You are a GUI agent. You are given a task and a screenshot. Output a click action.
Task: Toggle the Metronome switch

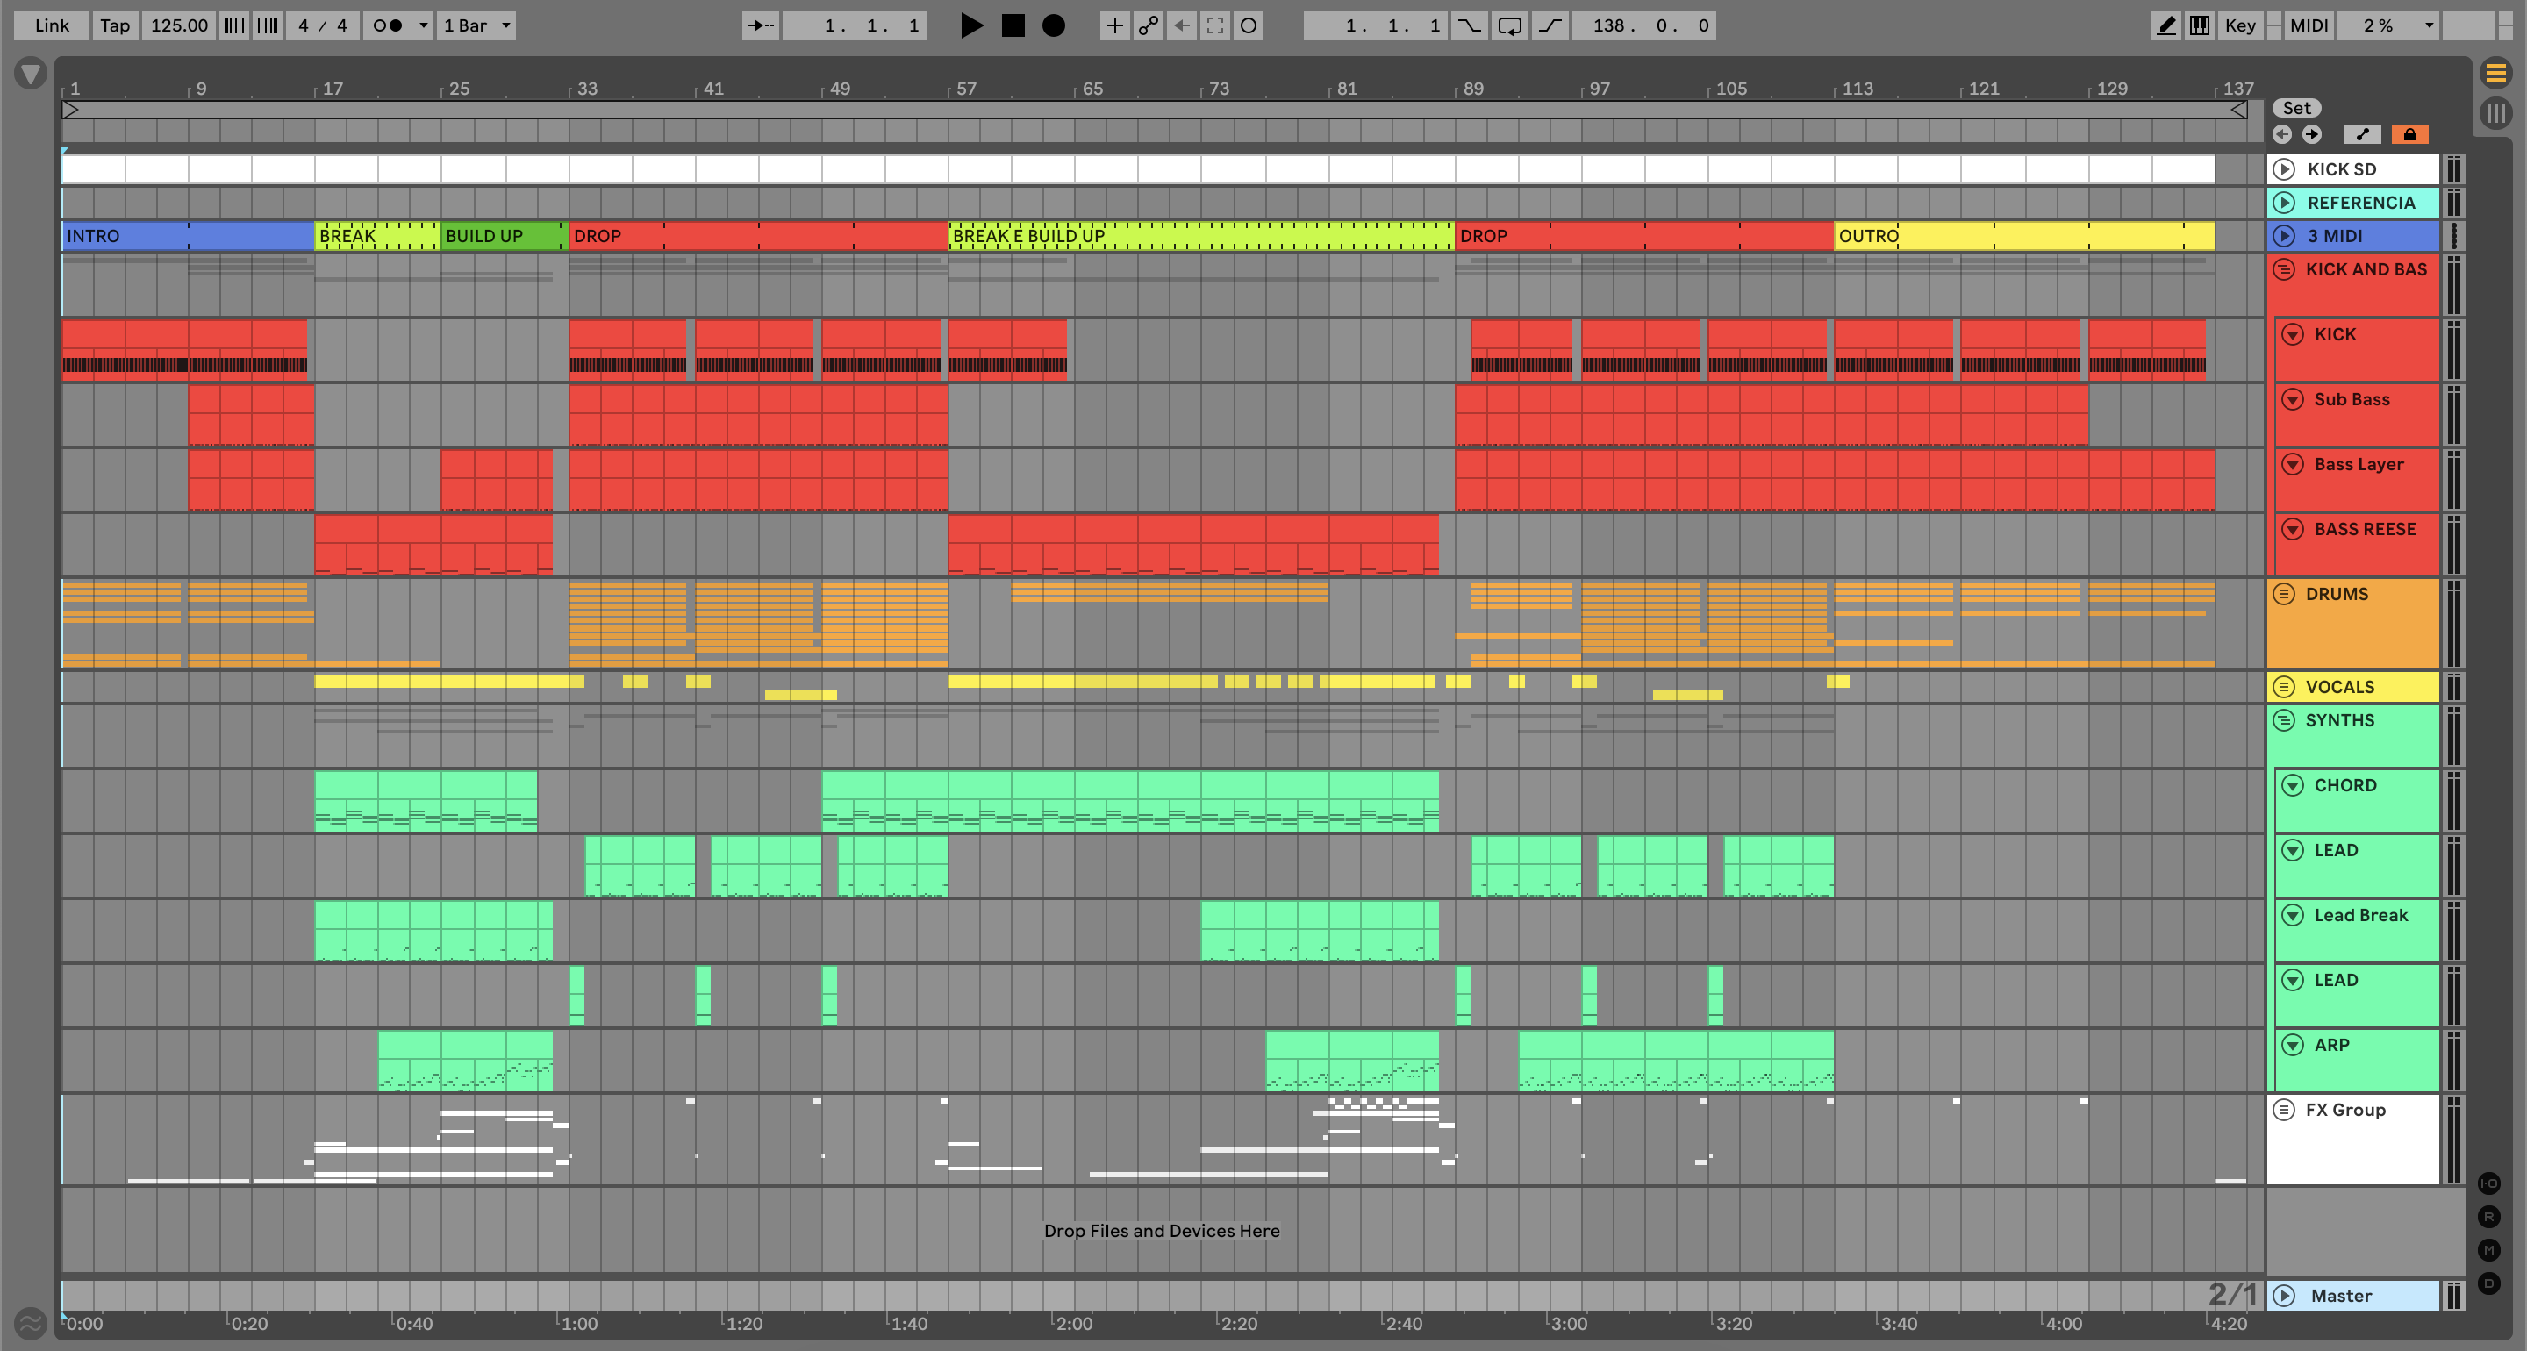pos(389,25)
